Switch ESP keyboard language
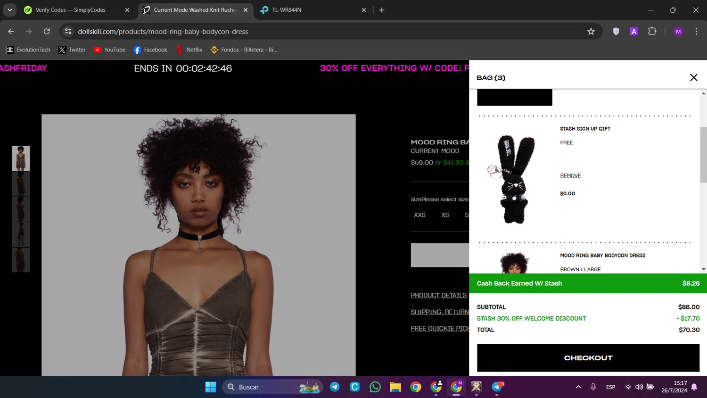Image resolution: width=707 pixels, height=398 pixels. tap(610, 387)
